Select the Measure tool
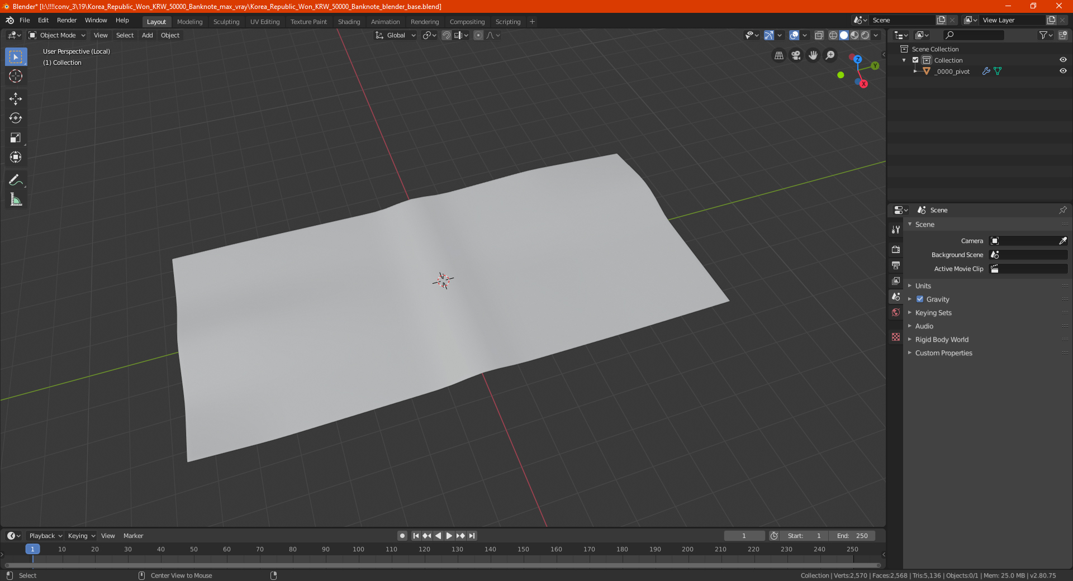This screenshot has width=1073, height=581. click(x=16, y=199)
